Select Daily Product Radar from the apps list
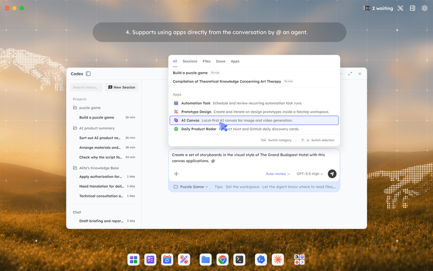The image size is (433, 271). pyautogui.click(x=254, y=129)
